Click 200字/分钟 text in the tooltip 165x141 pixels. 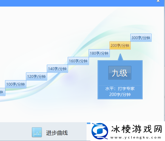click(x=120, y=94)
